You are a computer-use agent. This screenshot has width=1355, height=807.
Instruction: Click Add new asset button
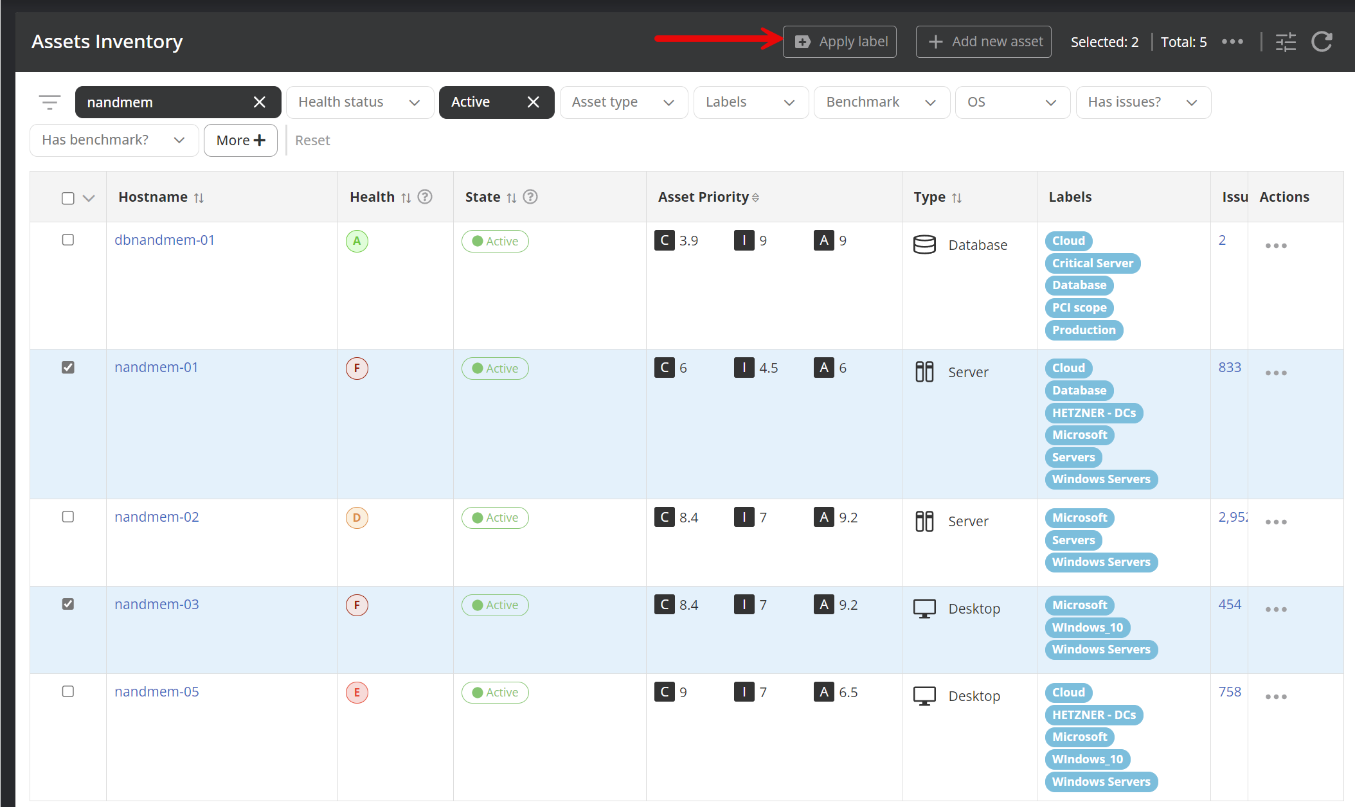[983, 42]
